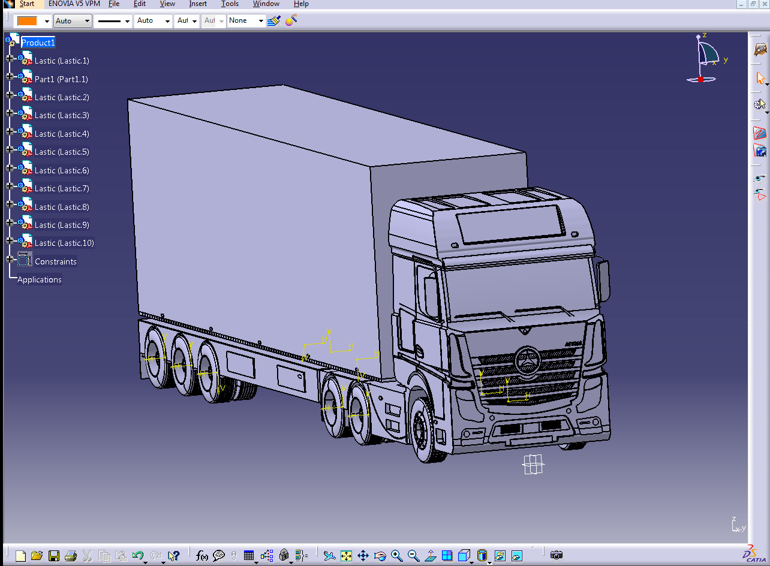
Task: Select Lastic (Lastic.3) in the tree
Action: [62, 116]
